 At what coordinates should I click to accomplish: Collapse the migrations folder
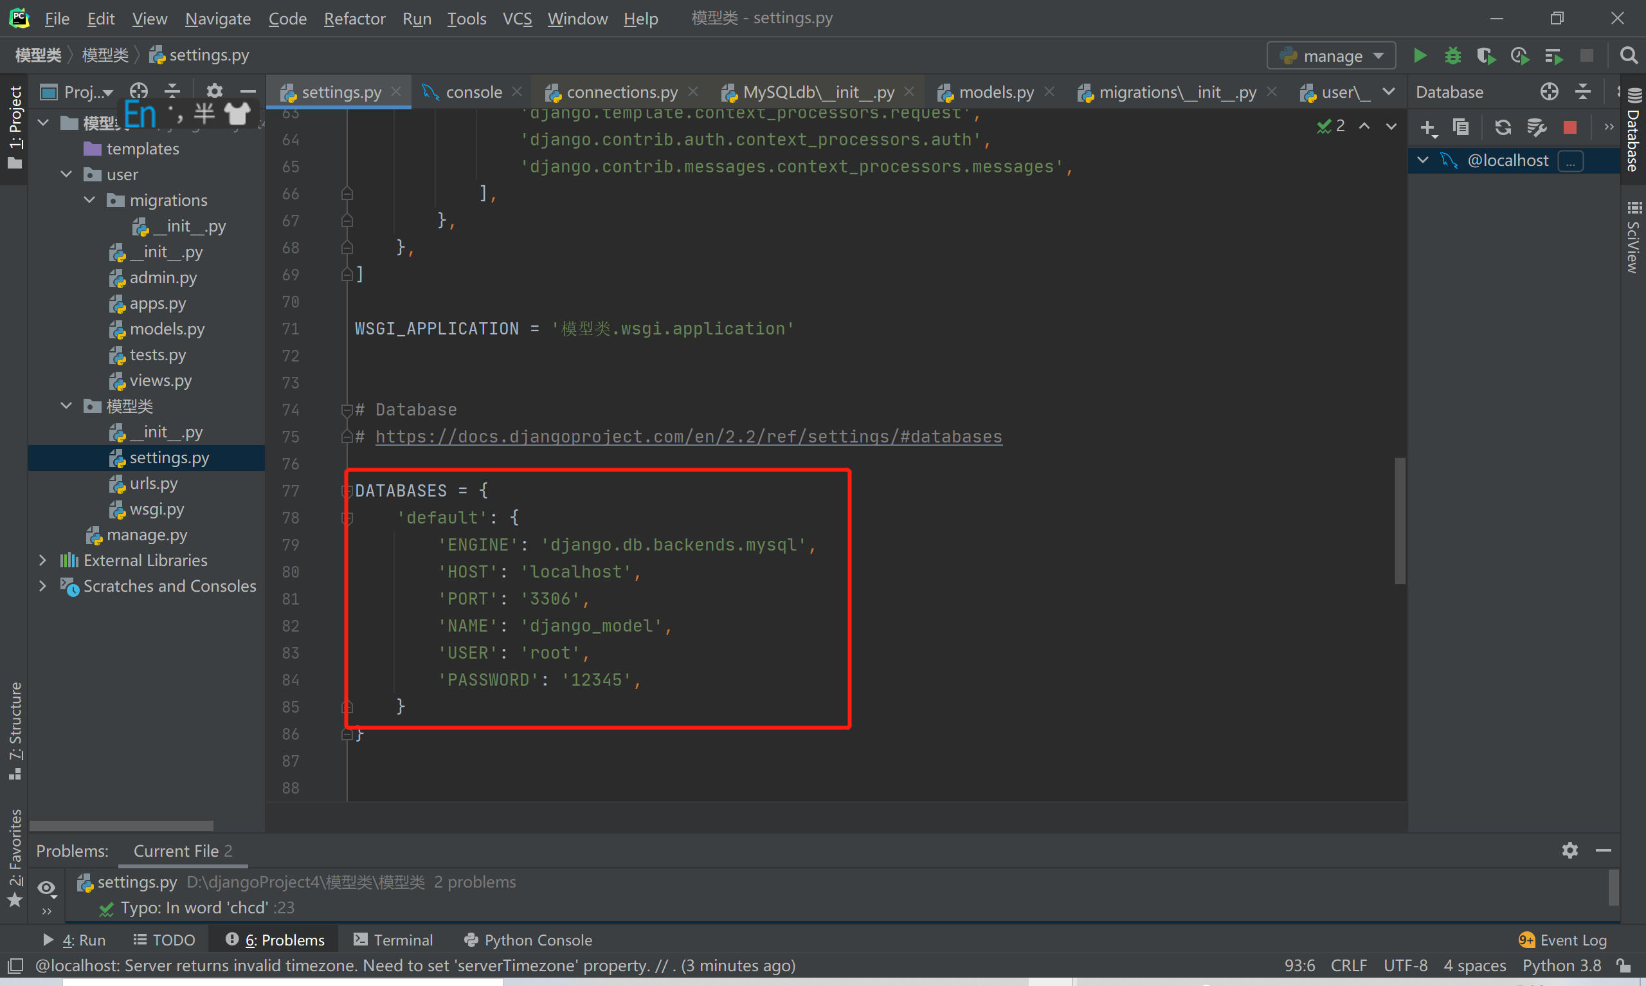[89, 200]
